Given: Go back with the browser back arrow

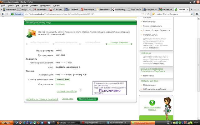Looking at the screenshot, I should point(3,14).
